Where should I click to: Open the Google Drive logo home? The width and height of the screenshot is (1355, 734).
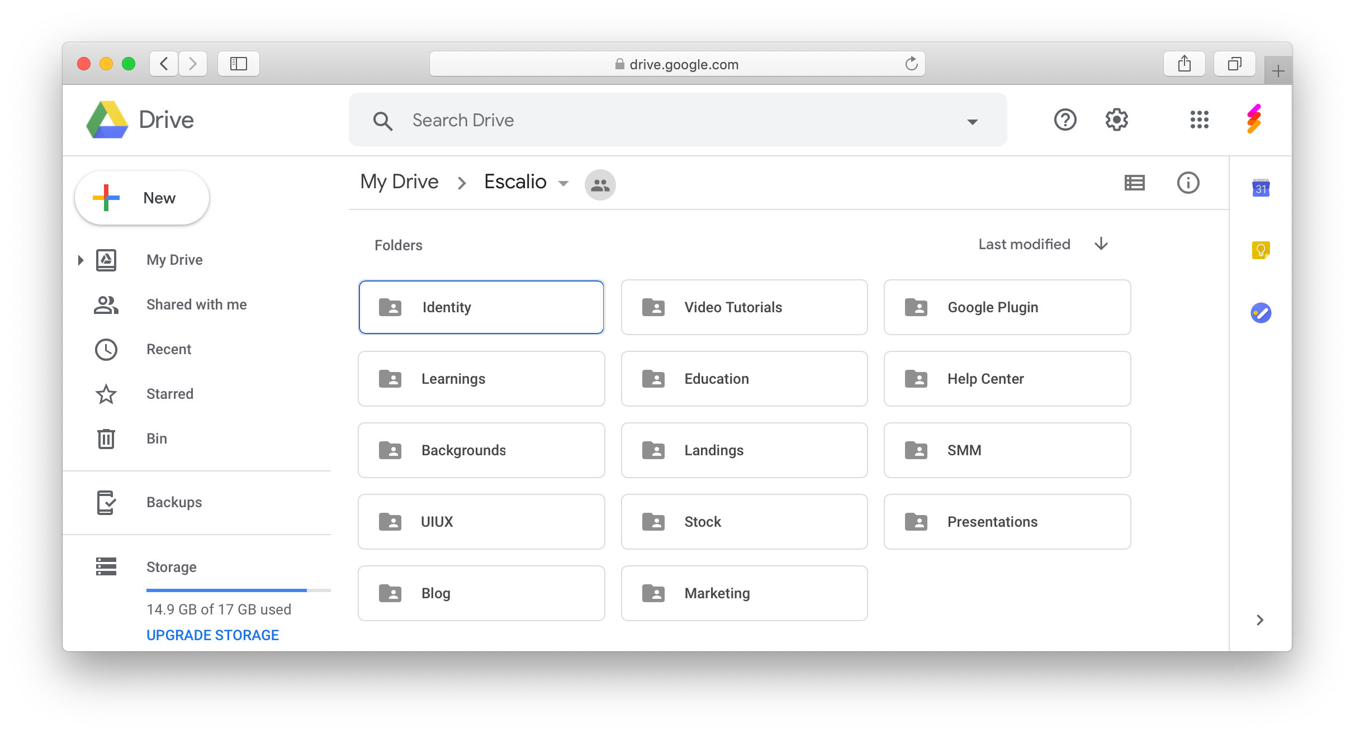pos(140,120)
